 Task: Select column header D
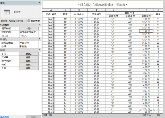pos(97,10)
